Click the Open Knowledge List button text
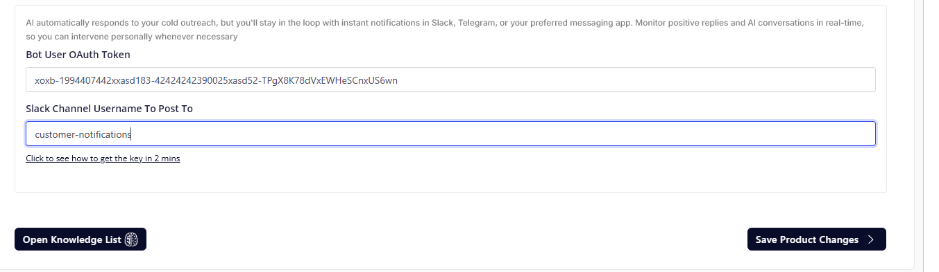 coord(72,239)
